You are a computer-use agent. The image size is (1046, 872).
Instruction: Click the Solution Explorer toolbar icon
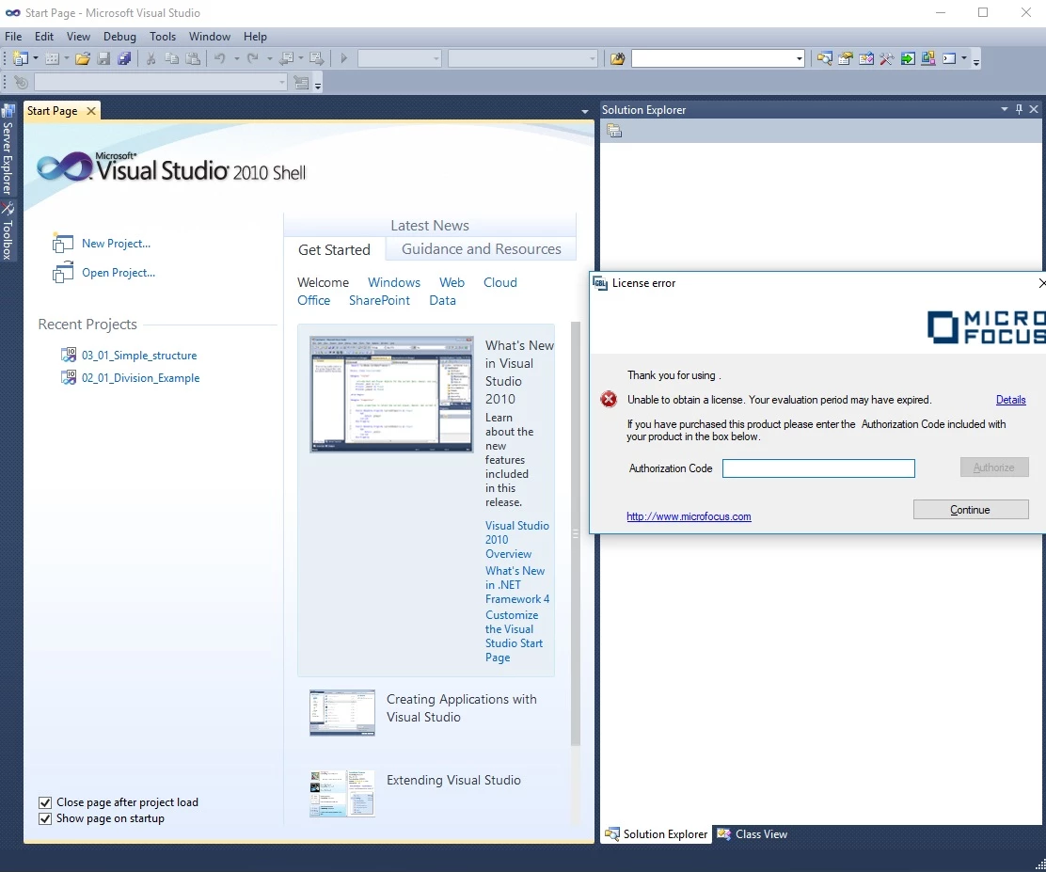[x=825, y=58]
